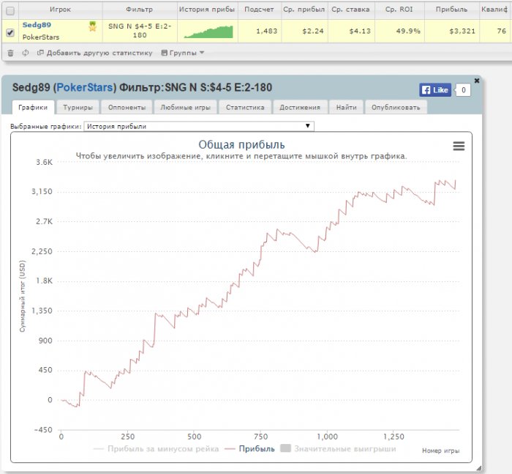Switch to the Графики tab
The width and height of the screenshot is (512, 474).
(33, 107)
